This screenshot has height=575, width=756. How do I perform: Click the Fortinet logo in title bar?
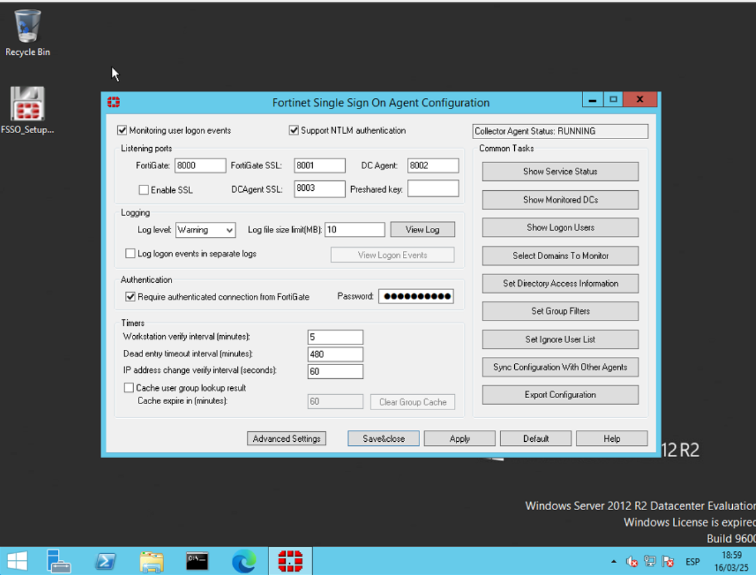(x=114, y=103)
